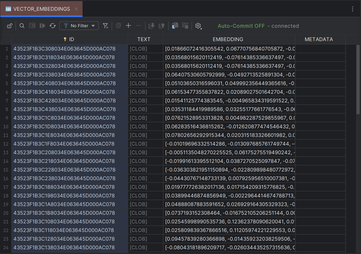Select embedding starting 0.07621528953313828
This screenshot has height=254, width=361.
pos(229,118)
